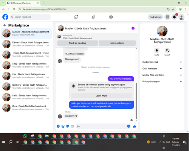Screen dimensions: 189x151
Task: Open the Friends icon in top navigation
Action: click(93, 17)
